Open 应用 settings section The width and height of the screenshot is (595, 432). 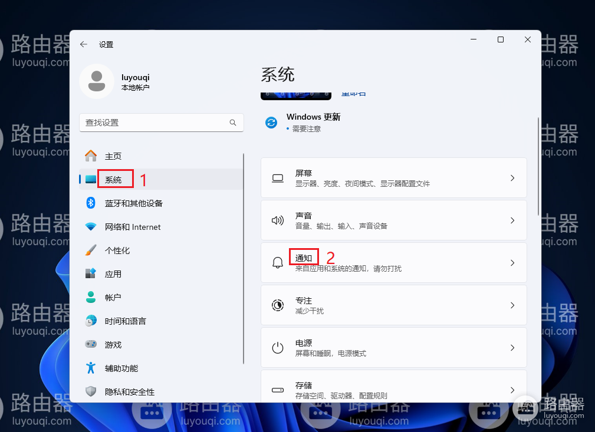coord(161,274)
